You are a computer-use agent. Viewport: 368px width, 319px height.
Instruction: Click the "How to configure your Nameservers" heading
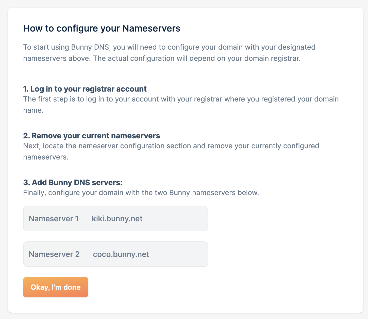102,28
